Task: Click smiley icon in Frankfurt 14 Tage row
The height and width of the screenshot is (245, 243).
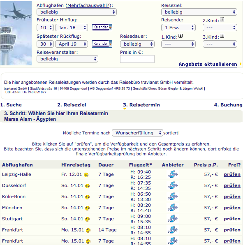Action: tap(88, 230)
